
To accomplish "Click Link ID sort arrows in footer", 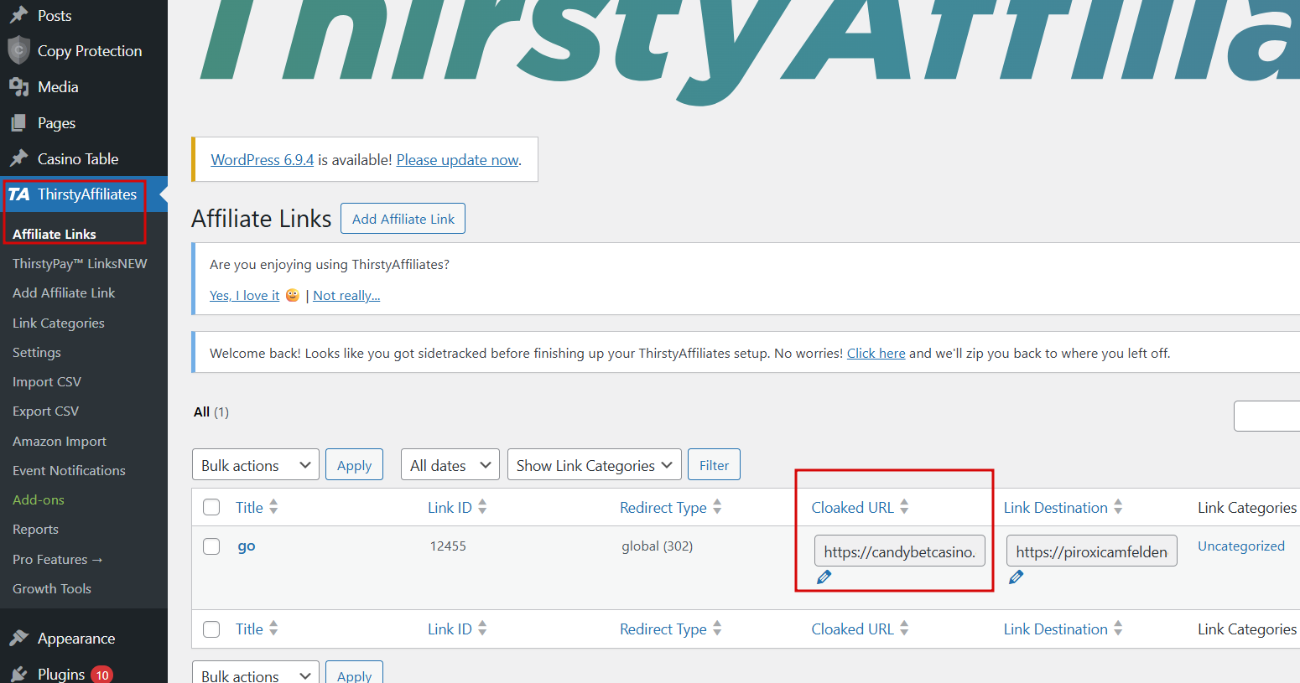I will point(482,629).
